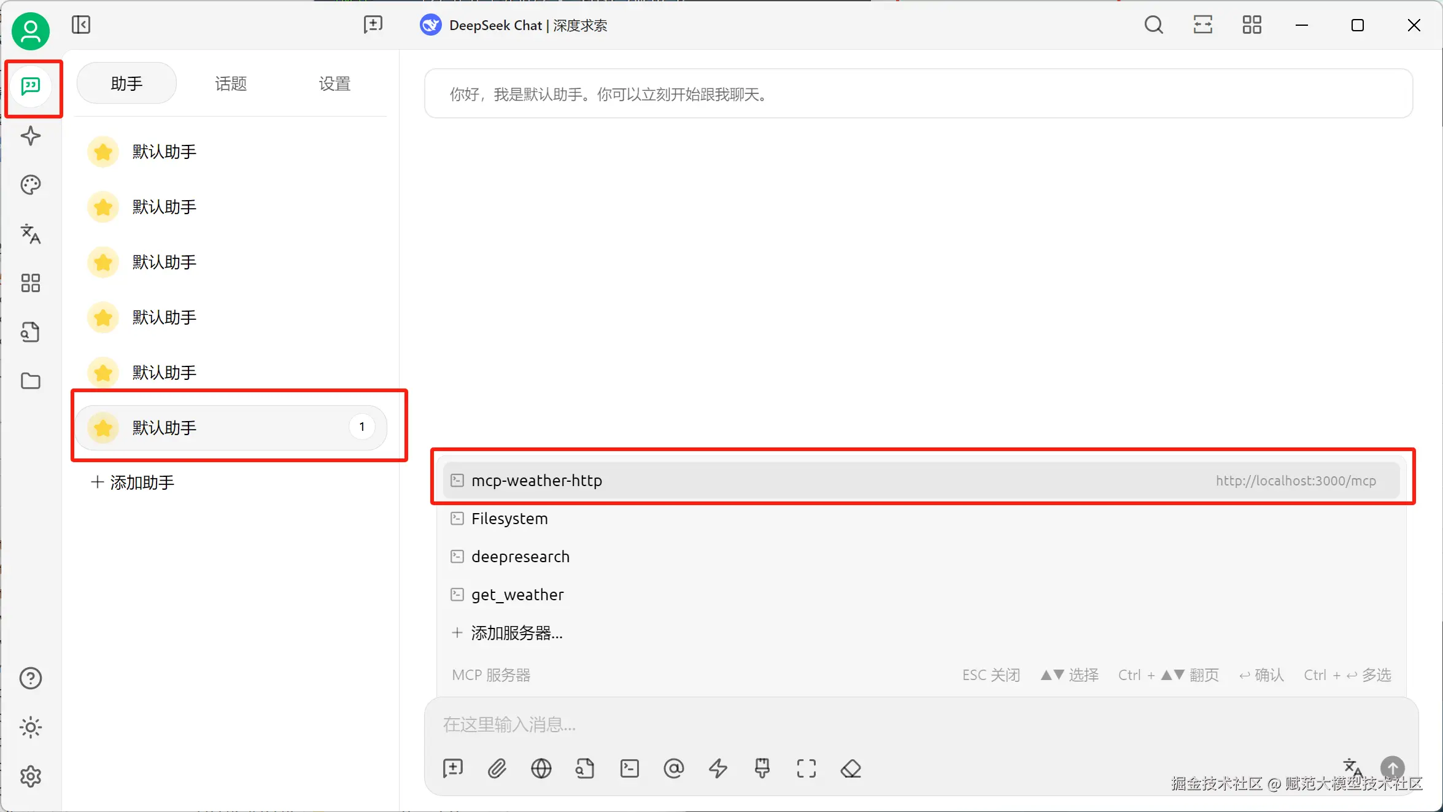Screen dimensions: 1443x812
Task: Click 添加助手 to add an assistant
Action: pyautogui.click(x=133, y=482)
